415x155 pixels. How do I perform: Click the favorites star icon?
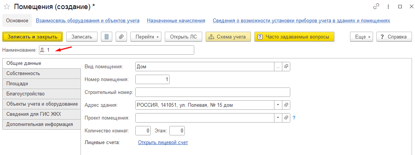(6, 7)
